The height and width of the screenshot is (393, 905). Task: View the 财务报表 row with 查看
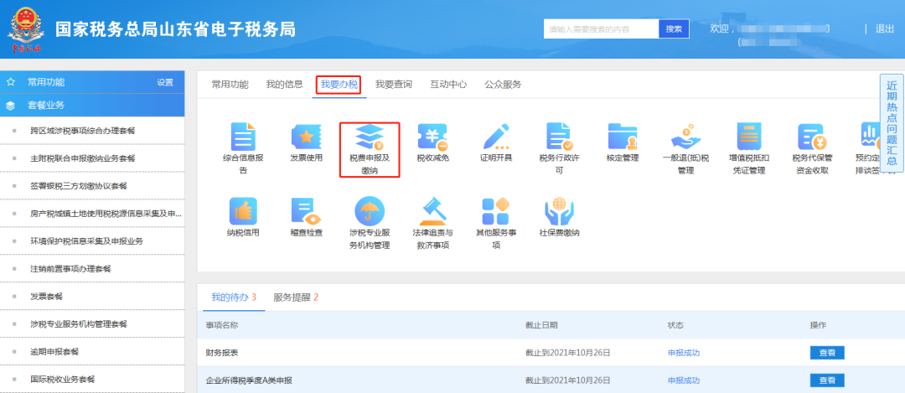click(827, 353)
